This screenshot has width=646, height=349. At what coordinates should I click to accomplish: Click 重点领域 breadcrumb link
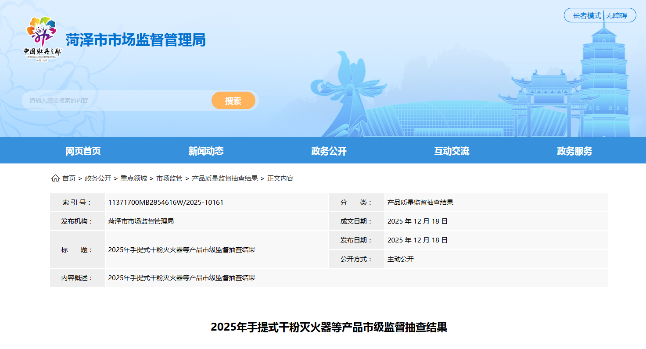click(134, 178)
